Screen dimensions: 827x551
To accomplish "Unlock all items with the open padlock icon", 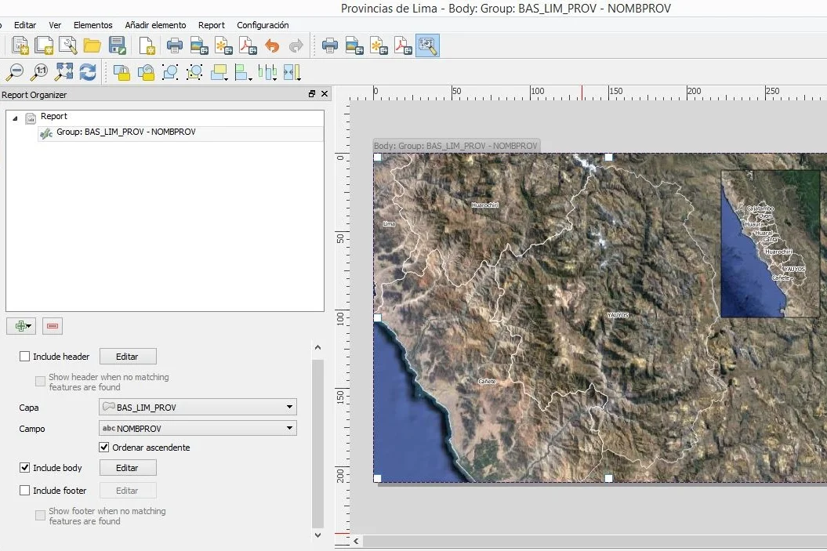I will pos(146,72).
